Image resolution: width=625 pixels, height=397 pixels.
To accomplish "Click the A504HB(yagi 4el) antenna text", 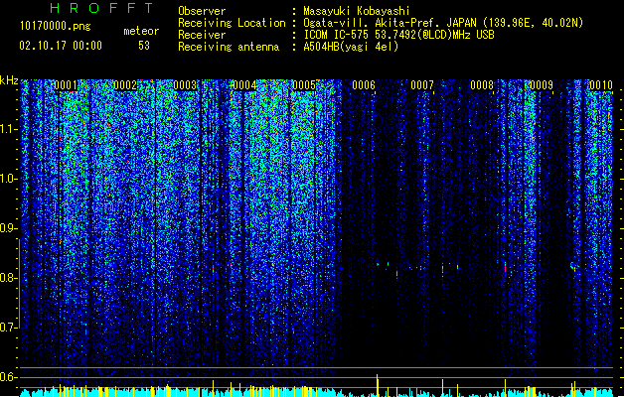I will [x=351, y=47].
